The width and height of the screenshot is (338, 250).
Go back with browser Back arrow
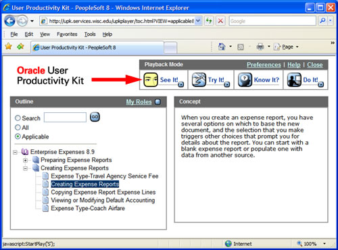pyautogui.click(x=9, y=21)
